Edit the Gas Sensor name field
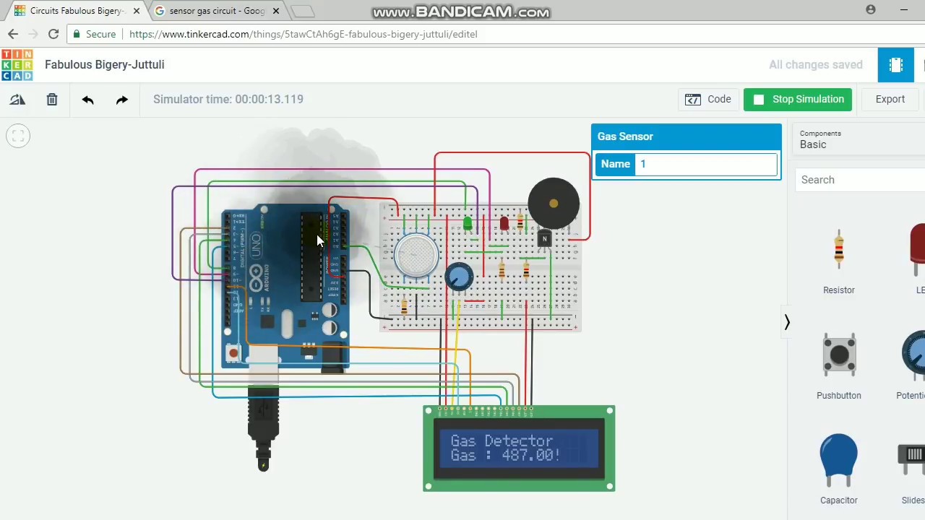The image size is (925, 520). (706, 164)
